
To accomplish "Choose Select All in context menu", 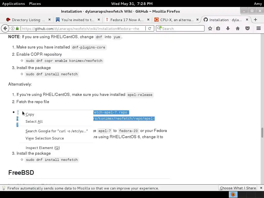I will 56,122.
